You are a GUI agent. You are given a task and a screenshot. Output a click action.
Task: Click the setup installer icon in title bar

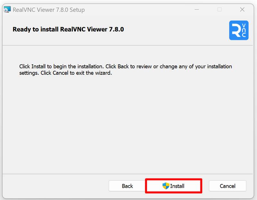pos(7,10)
